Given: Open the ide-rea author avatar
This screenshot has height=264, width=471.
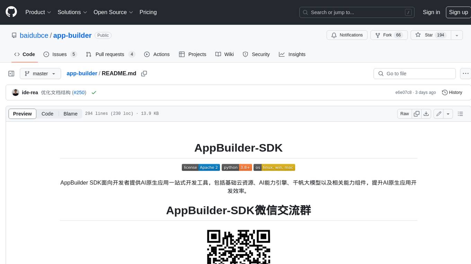Looking at the screenshot, I should pos(15,92).
